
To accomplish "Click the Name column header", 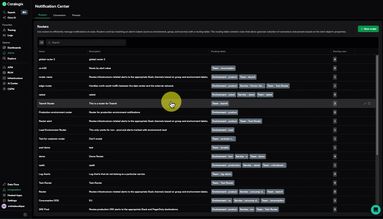I will [42, 51].
